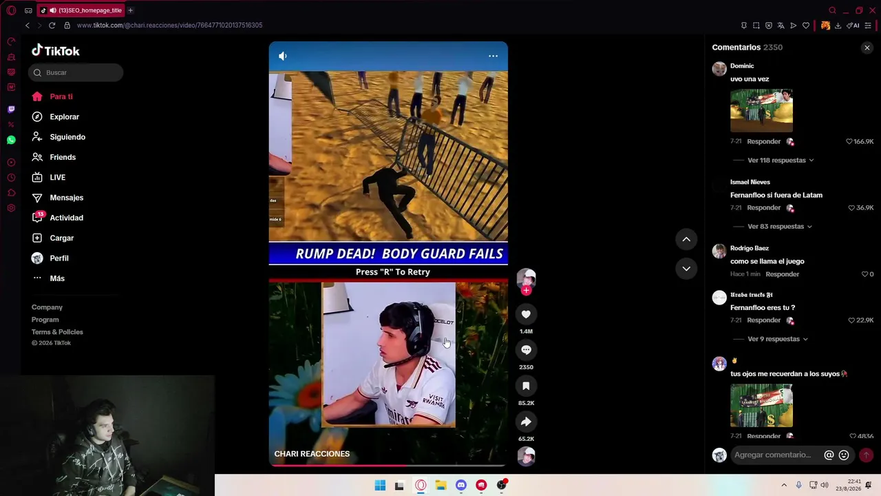The height and width of the screenshot is (496, 881).
Task: Like the video with the heart icon
Action: pos(526,314)
